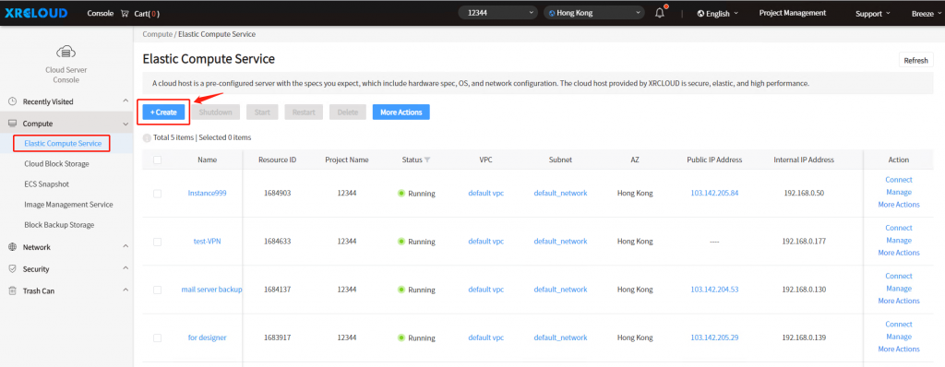Open public IP 103.142.205.84
The height and width of the screenshot is (367, 945).
pos(714,194)
